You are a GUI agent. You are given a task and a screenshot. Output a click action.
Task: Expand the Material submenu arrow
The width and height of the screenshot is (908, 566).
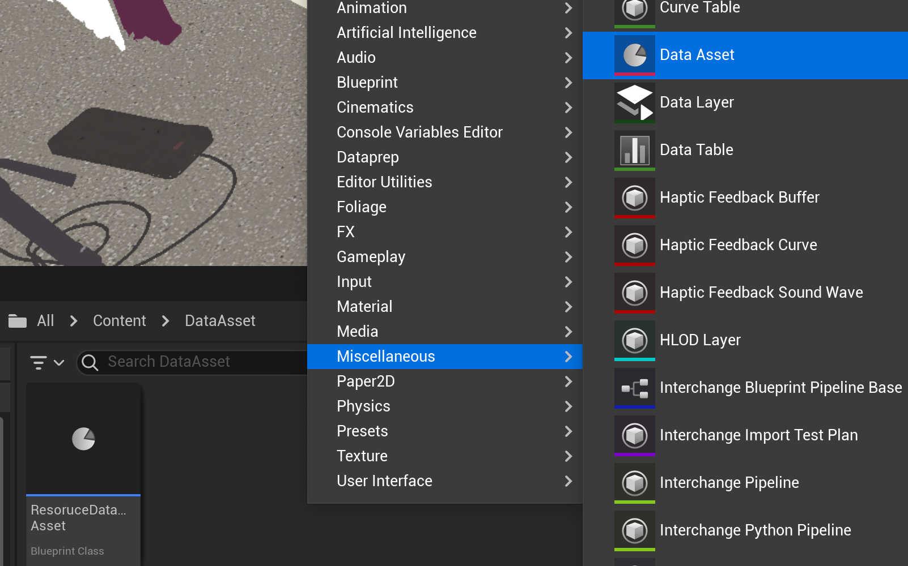[568, 307]
